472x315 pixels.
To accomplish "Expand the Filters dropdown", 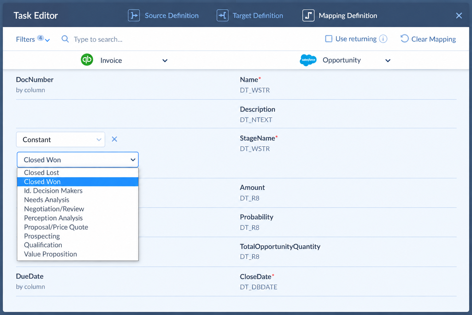I will click(x=33, y=39).
